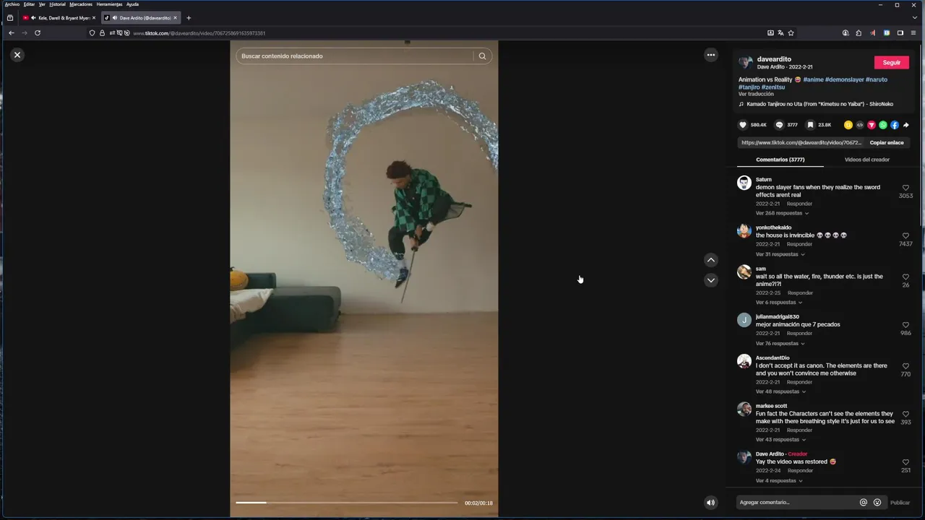Open the #zenitsu hashtag link
The image size is (925, 520).
(x=773, y=87)
